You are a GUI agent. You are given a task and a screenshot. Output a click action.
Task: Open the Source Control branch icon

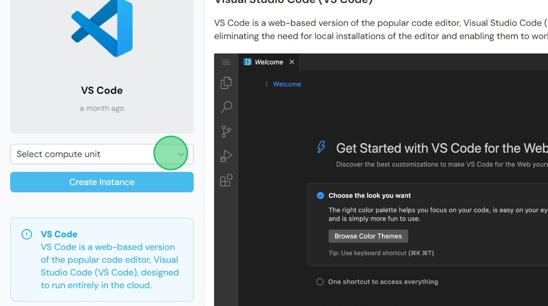pyautogui.click(x=226, y=131)
